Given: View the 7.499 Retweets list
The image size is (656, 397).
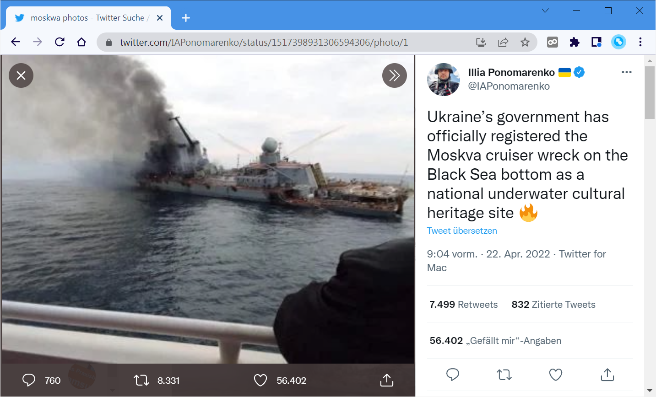Looking at the screenshot, I should tap(463, 305).
